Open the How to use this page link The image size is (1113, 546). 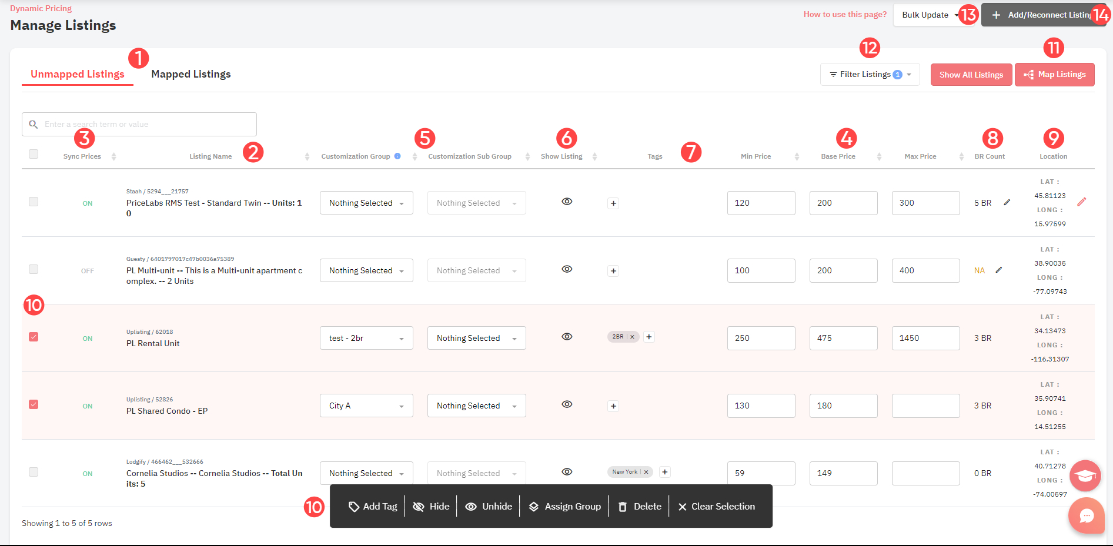(x=845, y=14)
